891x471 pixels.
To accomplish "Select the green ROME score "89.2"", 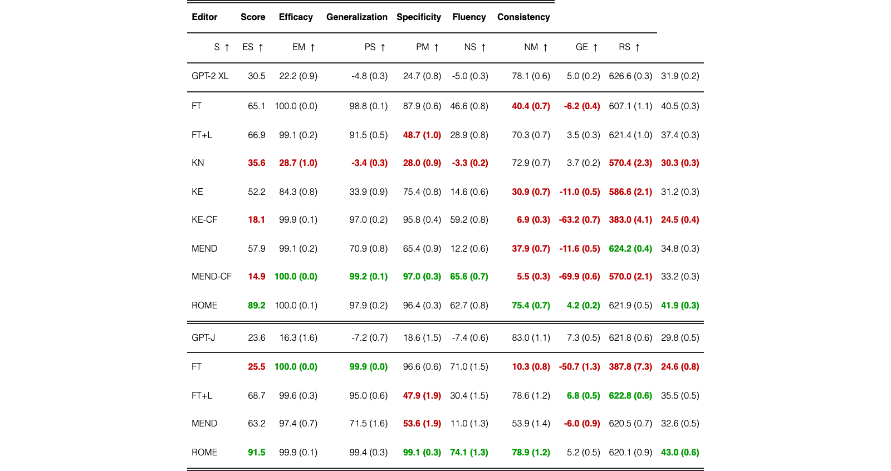I will [x=257, y=306].
